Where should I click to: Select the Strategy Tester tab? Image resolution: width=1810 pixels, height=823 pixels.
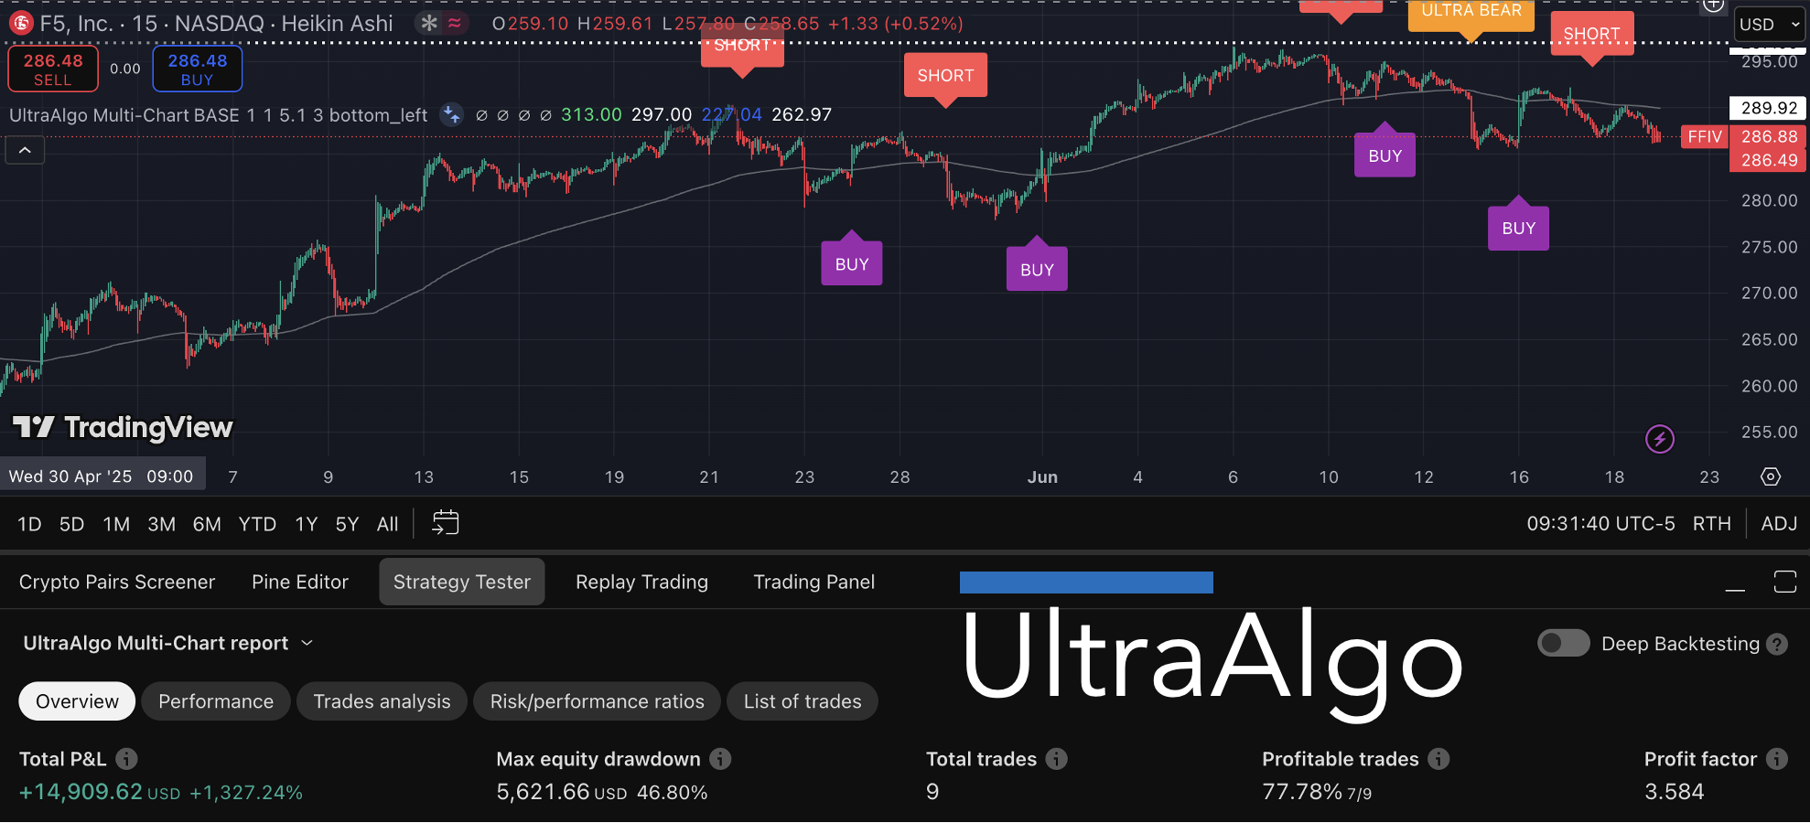(x=462, y=583)
